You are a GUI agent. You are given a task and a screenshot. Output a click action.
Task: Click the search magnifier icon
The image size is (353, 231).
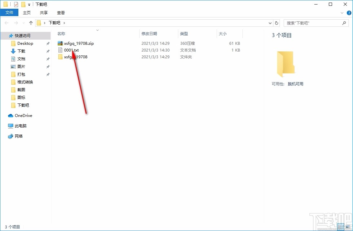click(344, 23)
